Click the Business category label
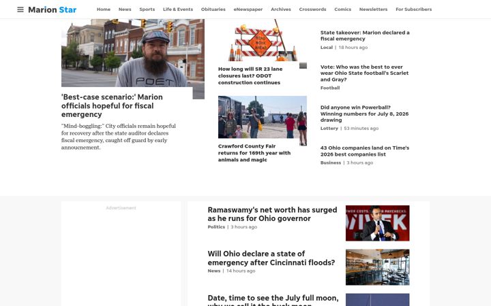Image resolution: width=491 pixels, height=306 pixels. 331,163
